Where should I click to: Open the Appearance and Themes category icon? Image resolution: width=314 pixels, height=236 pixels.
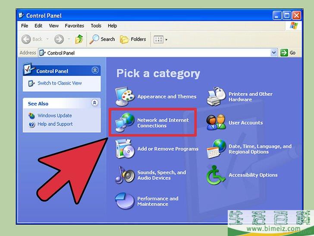125,97
